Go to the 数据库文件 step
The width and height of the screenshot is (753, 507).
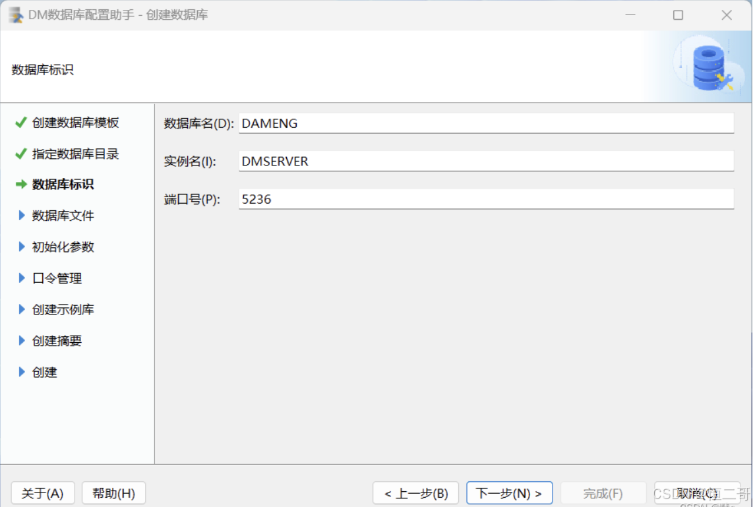tap(63, 216)
